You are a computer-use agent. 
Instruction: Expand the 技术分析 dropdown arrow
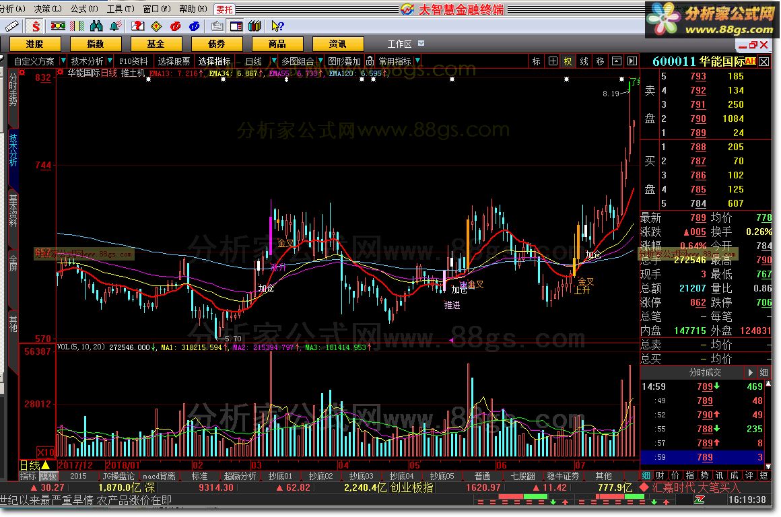click(110, 61)
